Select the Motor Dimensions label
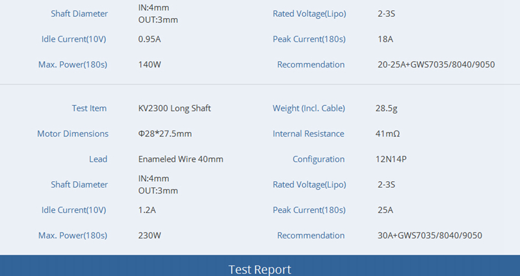Viewport: 520px width, 276px height. pos(73,134)
